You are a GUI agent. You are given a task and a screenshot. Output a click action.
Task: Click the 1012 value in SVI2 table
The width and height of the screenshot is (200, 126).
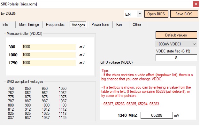[46, 109]
